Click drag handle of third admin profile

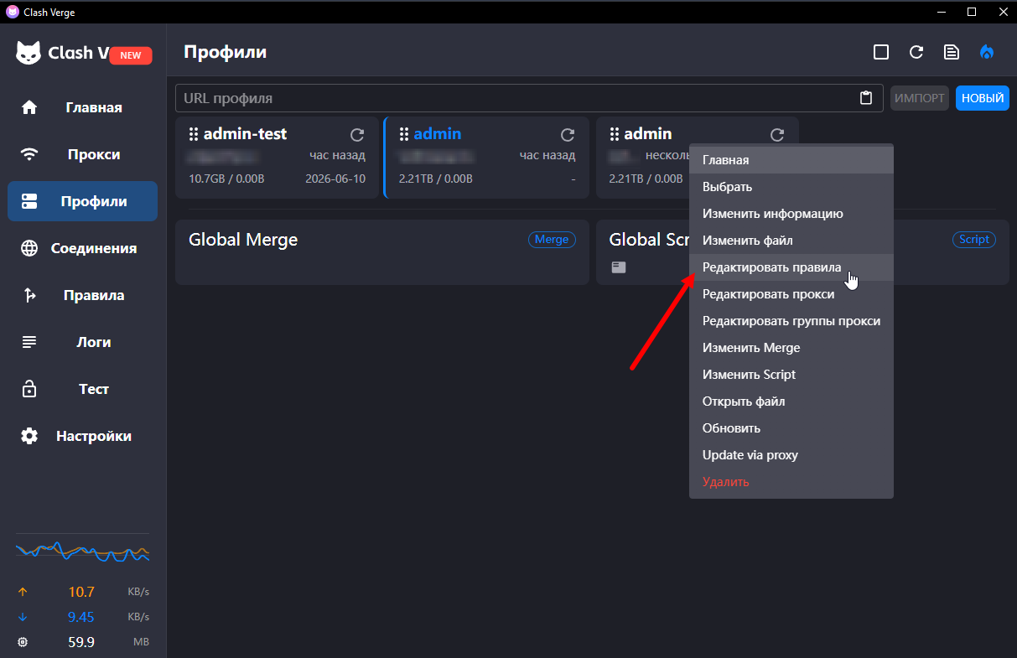pyautogui.click(x=615, y=134)
